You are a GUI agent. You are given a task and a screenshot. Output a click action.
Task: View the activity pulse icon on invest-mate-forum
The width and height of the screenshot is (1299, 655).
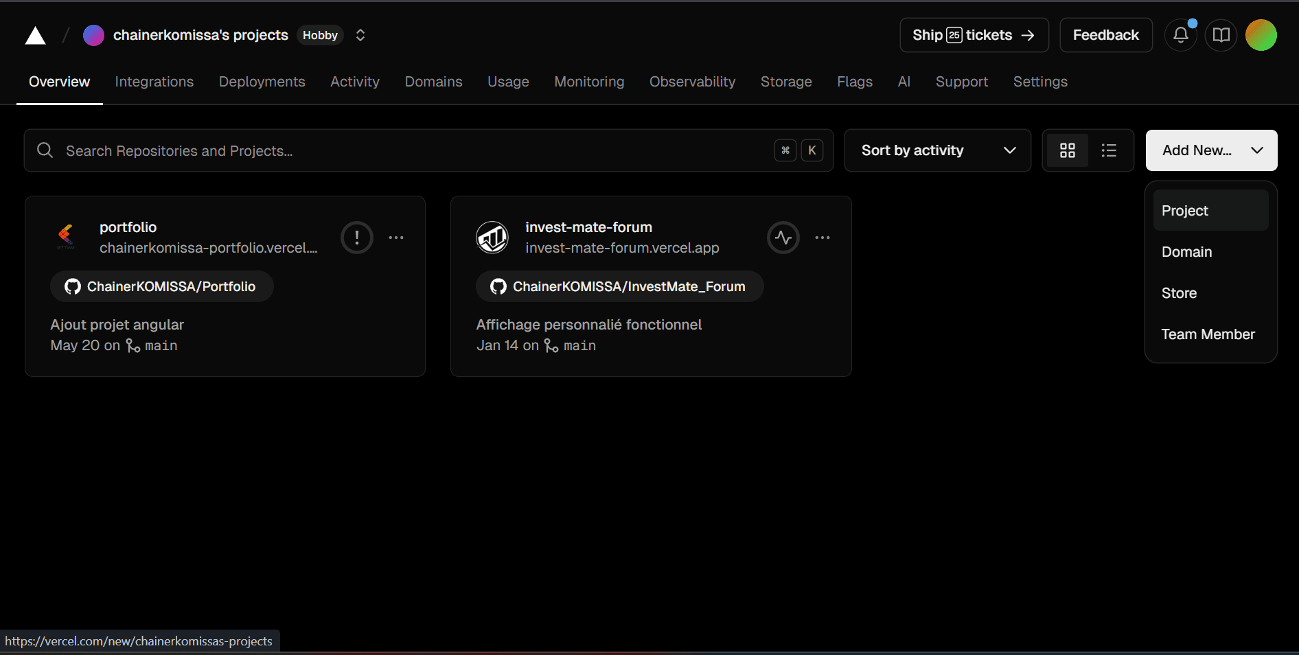click(783, 238)
